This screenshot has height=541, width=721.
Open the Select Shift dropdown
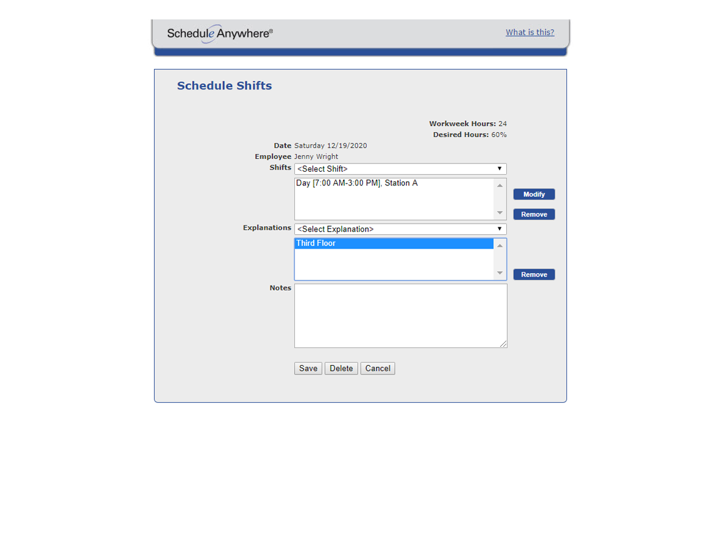click(x=400, y=169)
